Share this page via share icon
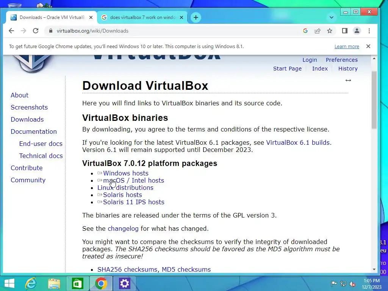The width and height of the screenshot is (388, 291). click(x=318, y=31)
